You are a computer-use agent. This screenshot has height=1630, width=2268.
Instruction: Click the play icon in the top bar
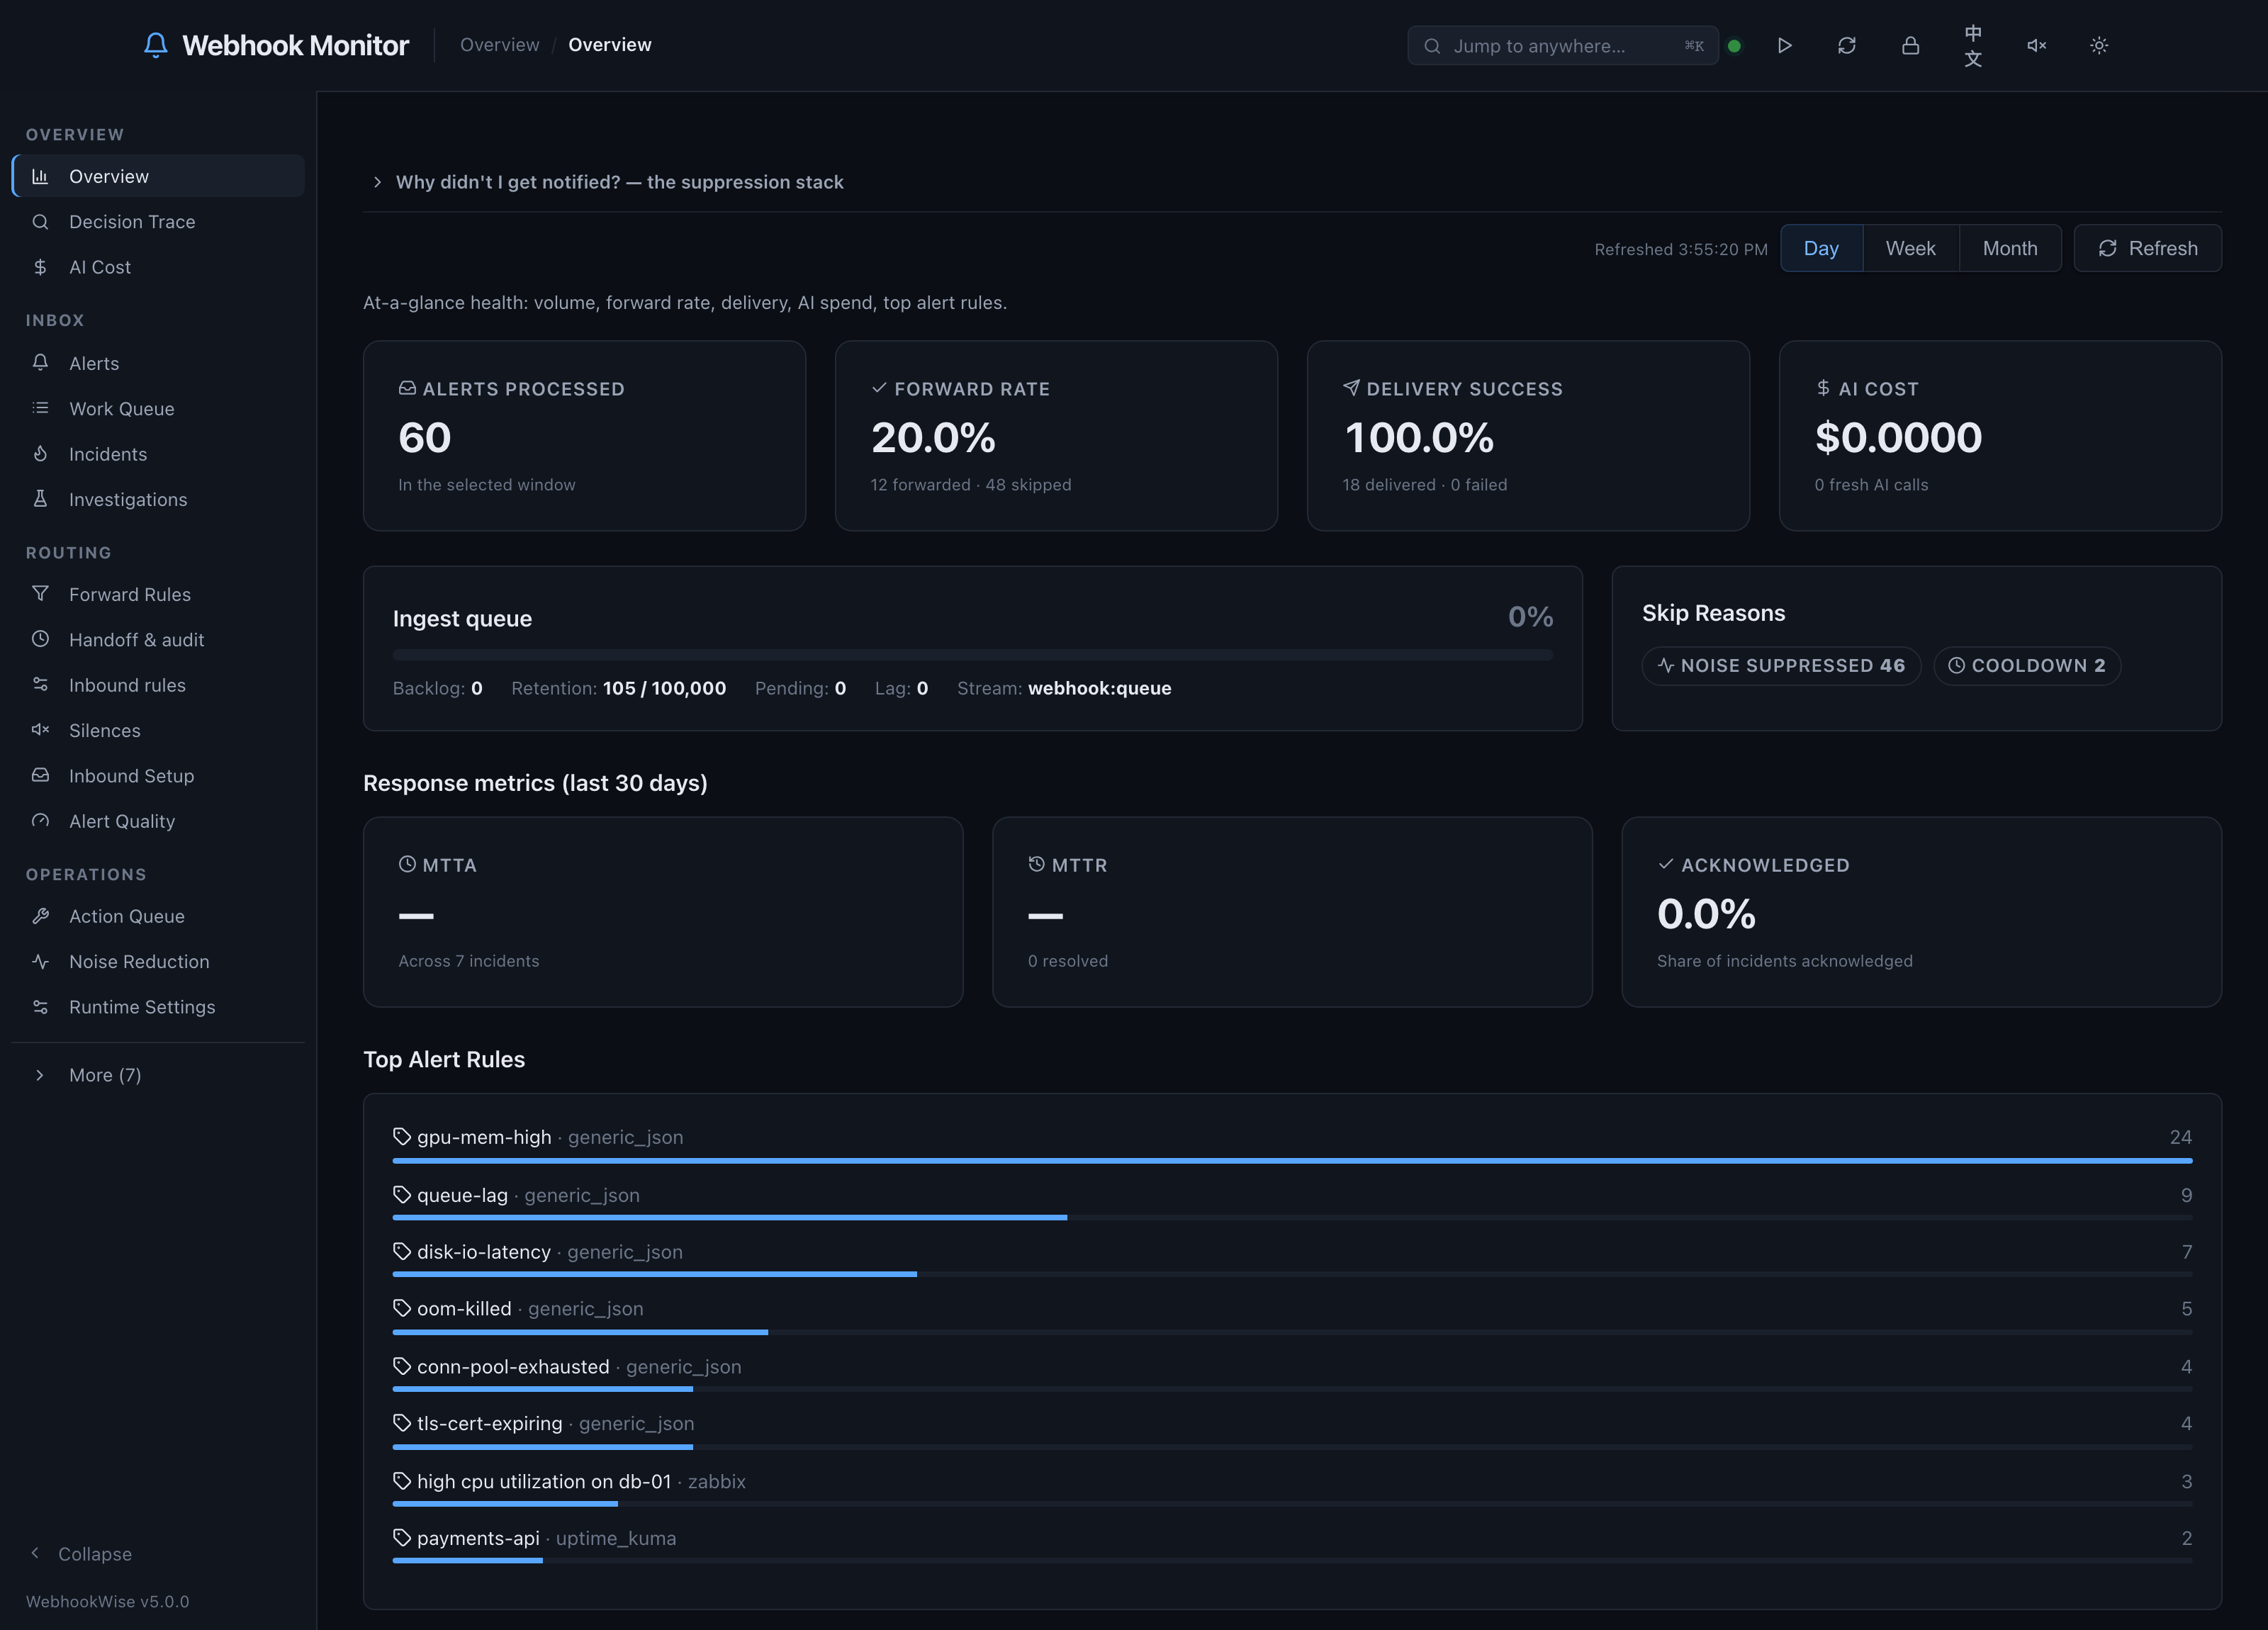coord(1784,45)
